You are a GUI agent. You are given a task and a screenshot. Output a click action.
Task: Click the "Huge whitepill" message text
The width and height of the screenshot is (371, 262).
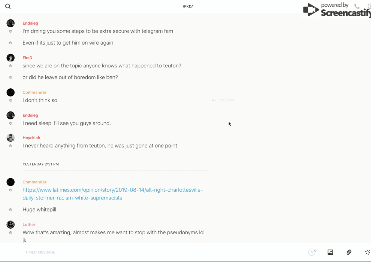pos(39,210)
